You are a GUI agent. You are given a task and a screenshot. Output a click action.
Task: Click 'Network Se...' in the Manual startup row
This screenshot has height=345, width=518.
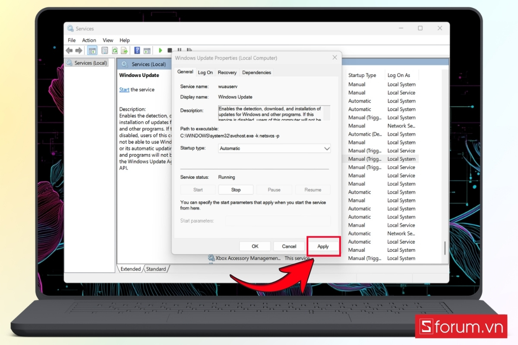[402, 126]
